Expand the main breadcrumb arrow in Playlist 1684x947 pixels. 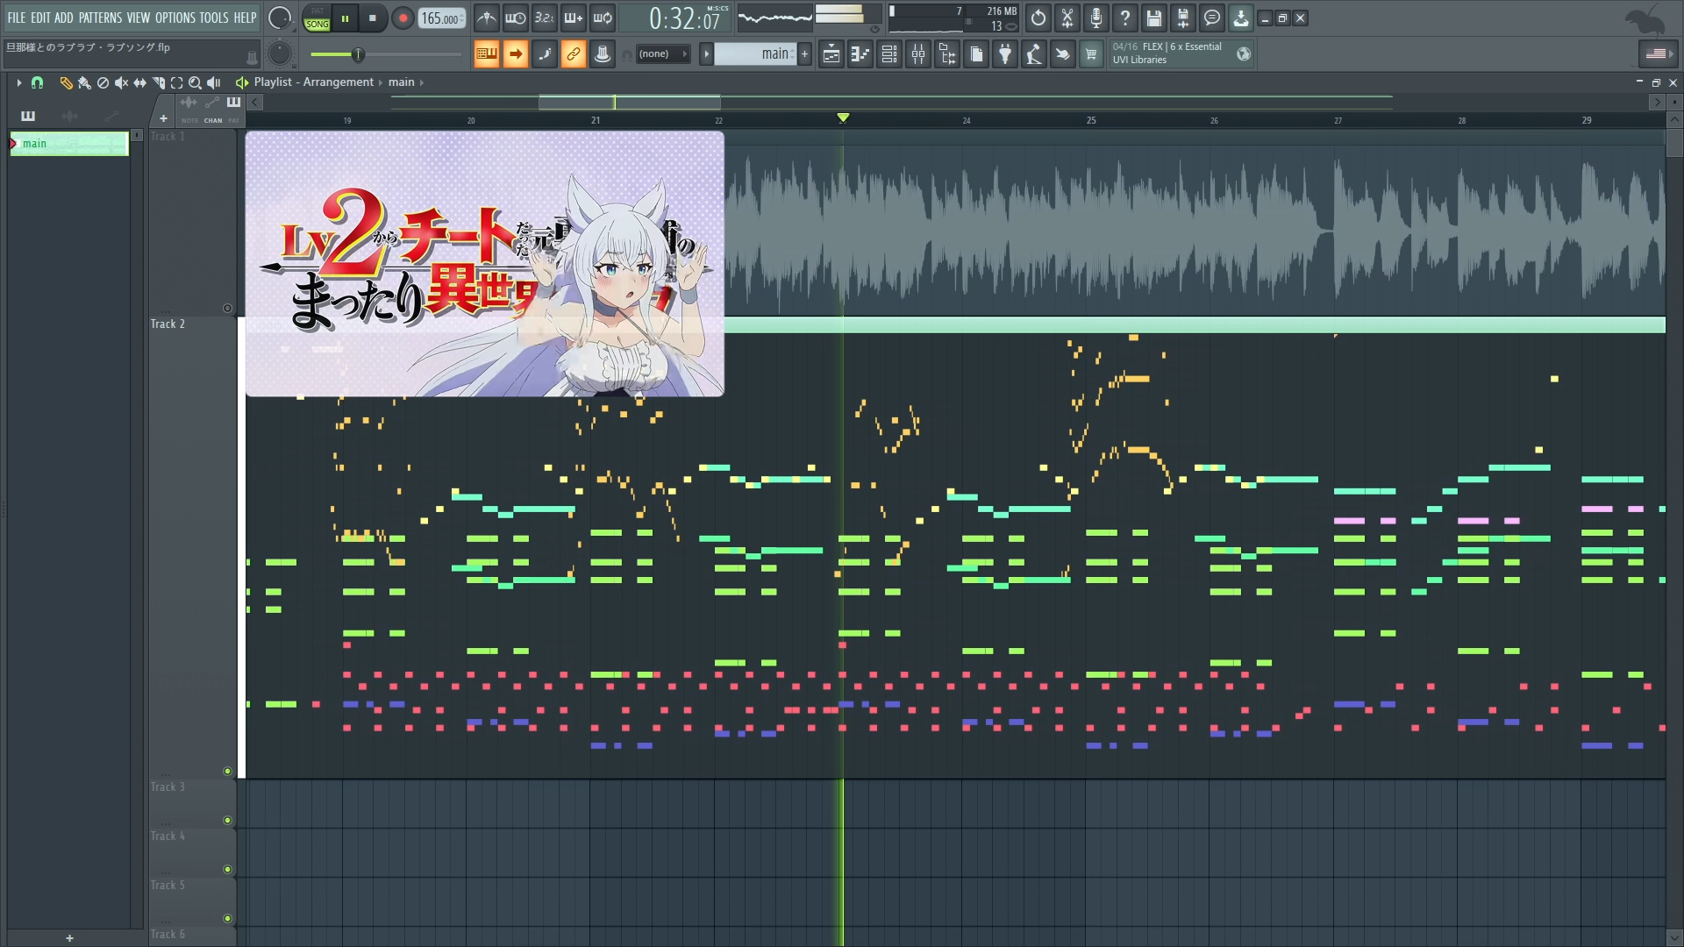point(422,82)
